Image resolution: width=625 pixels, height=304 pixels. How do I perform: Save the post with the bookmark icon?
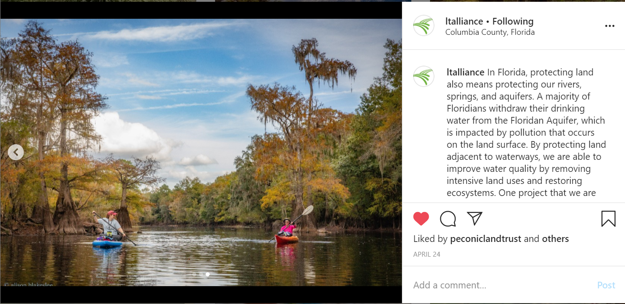[608, 219]
